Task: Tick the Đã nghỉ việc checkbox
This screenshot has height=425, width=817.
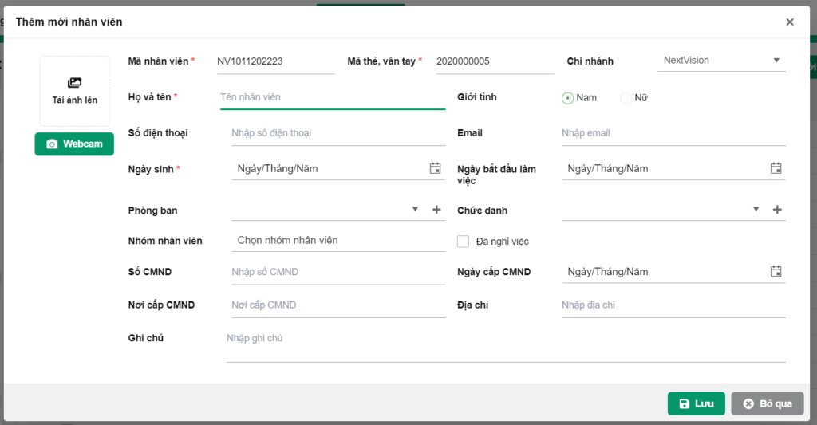Action: click(463, 241)
